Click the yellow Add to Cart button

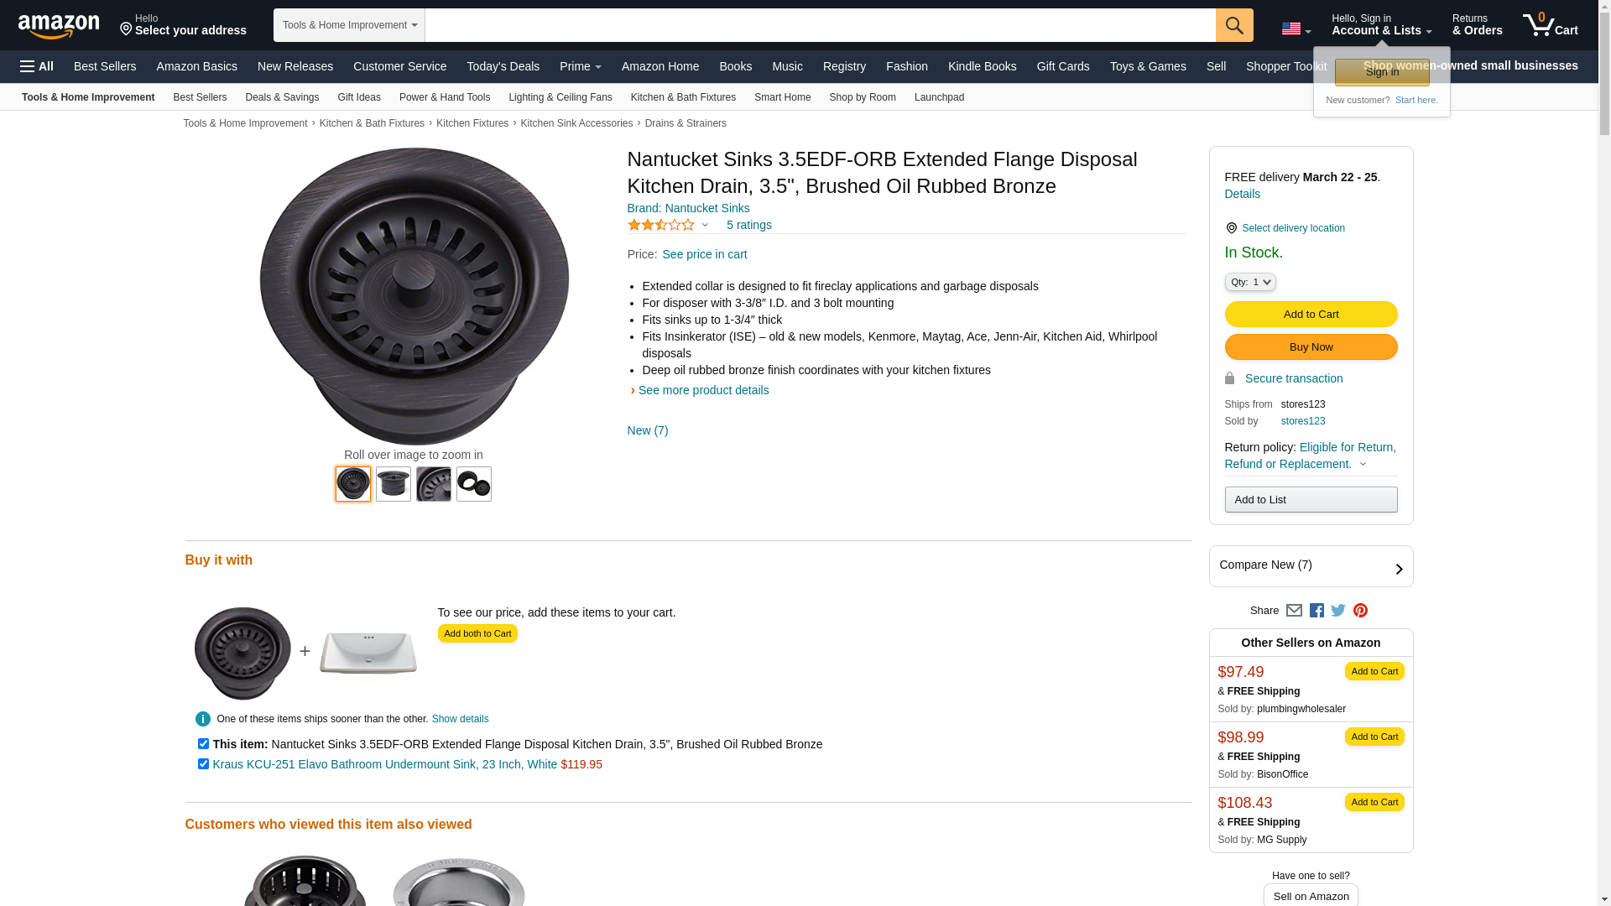1311,314
